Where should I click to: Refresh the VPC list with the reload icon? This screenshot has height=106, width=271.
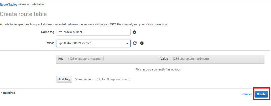135,43
